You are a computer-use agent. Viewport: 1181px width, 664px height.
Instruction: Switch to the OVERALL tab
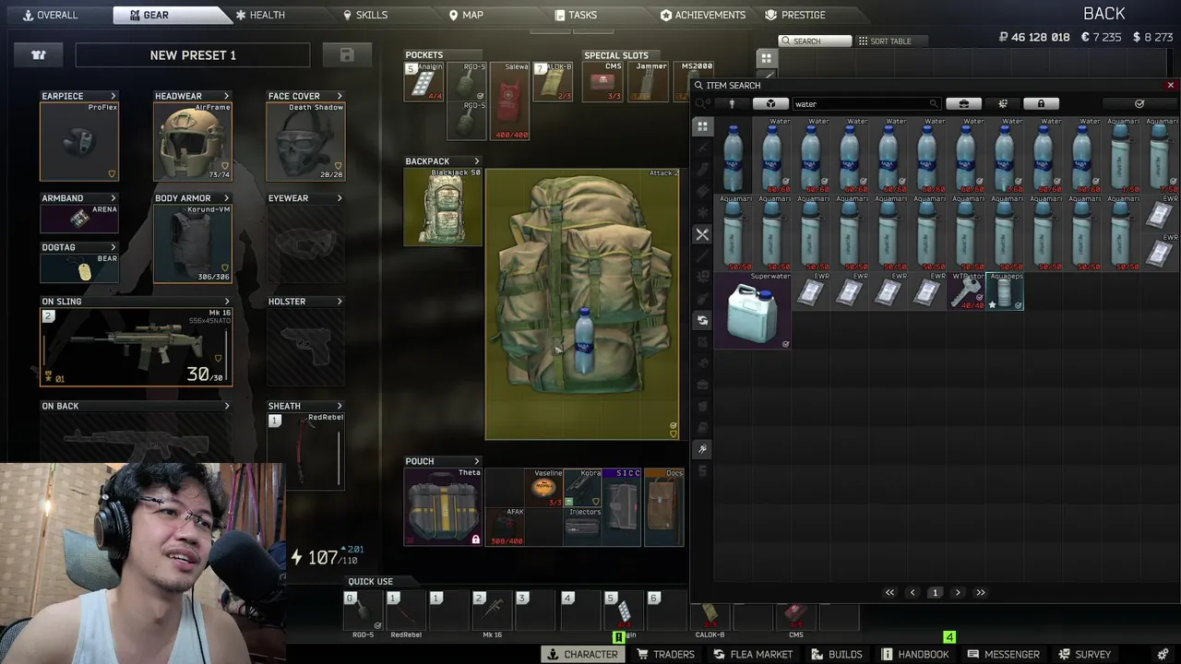pos(51,15)
